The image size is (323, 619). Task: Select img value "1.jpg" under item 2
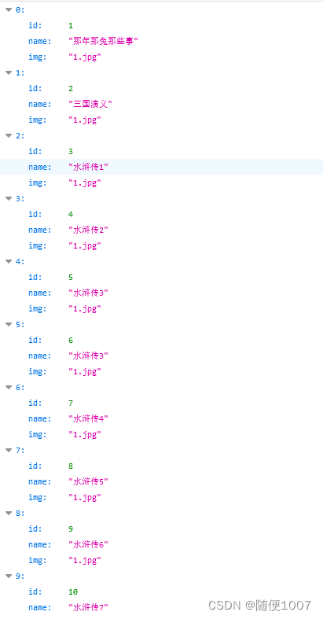pyautogui.click(x=85, y=183)
